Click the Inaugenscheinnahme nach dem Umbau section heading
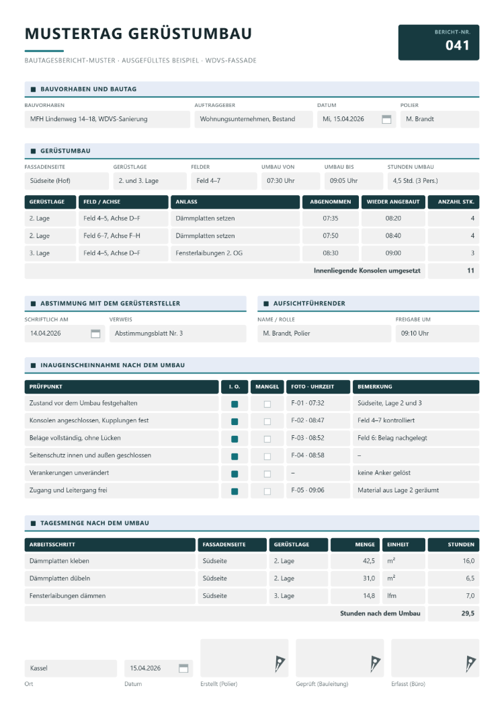504x713 pixels. click(x=252, y=365)
